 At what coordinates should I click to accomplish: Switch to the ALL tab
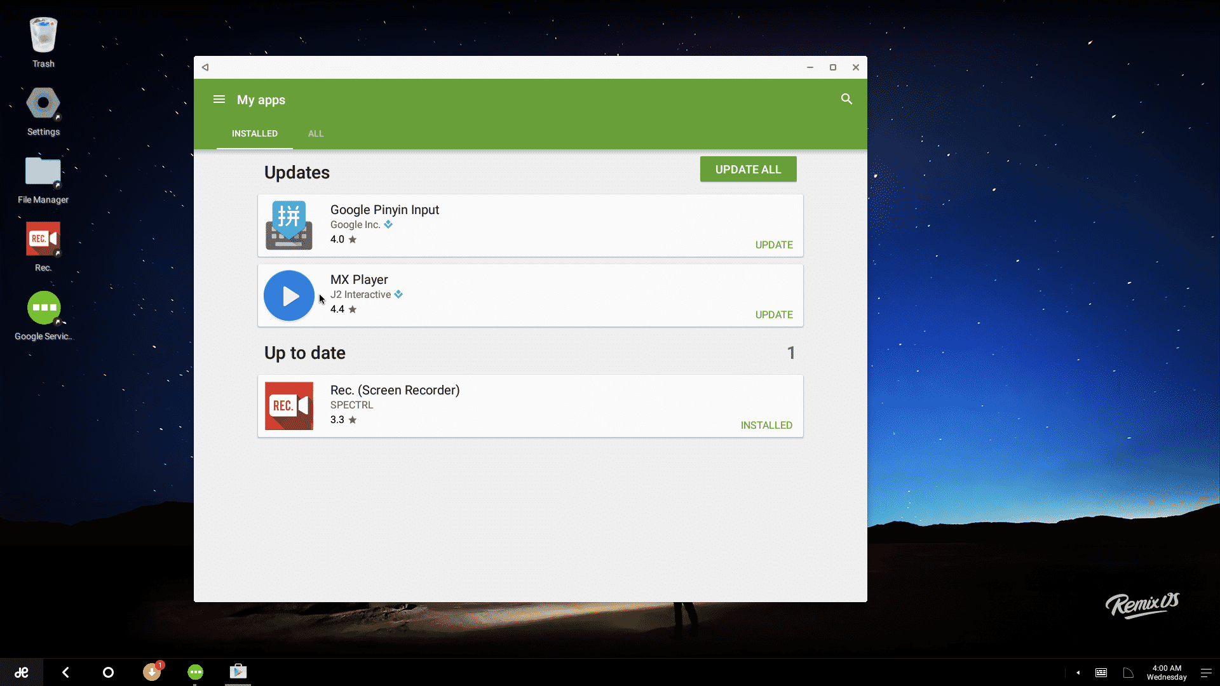click(315, 133)
